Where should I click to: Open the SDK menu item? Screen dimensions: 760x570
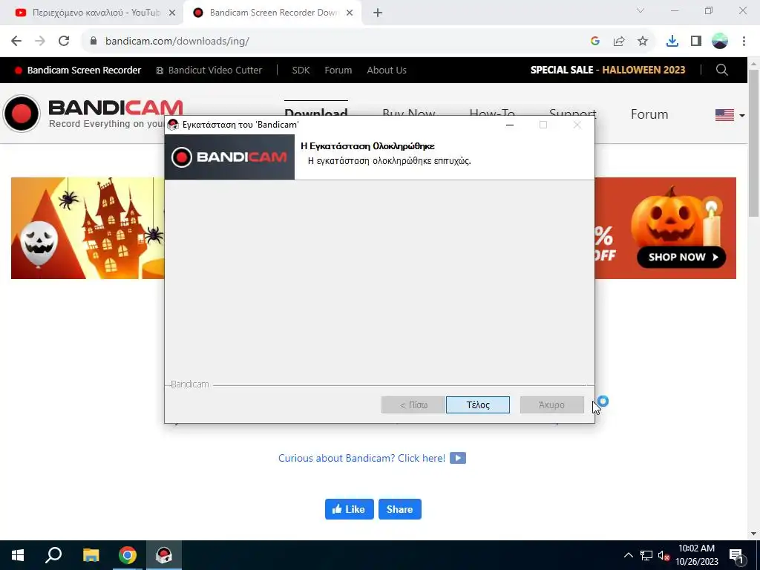point(301,71)
